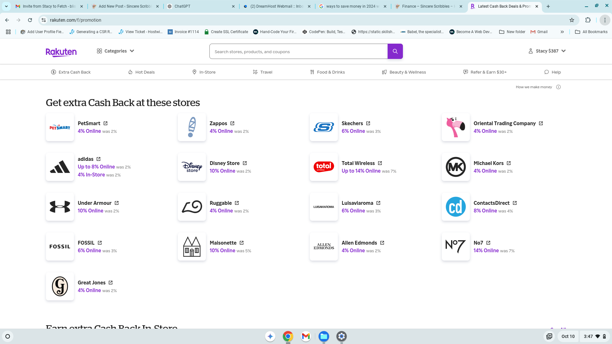The image size is (612, 344).
Task: Open the Allen Edmonds logo tile
Action: pyautogui.click(x=324, y=247)
